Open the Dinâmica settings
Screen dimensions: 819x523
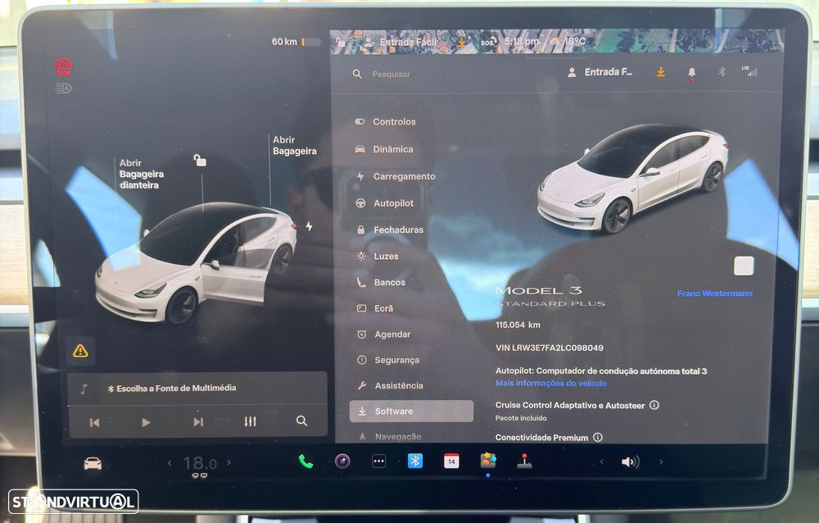pos(384,149)
